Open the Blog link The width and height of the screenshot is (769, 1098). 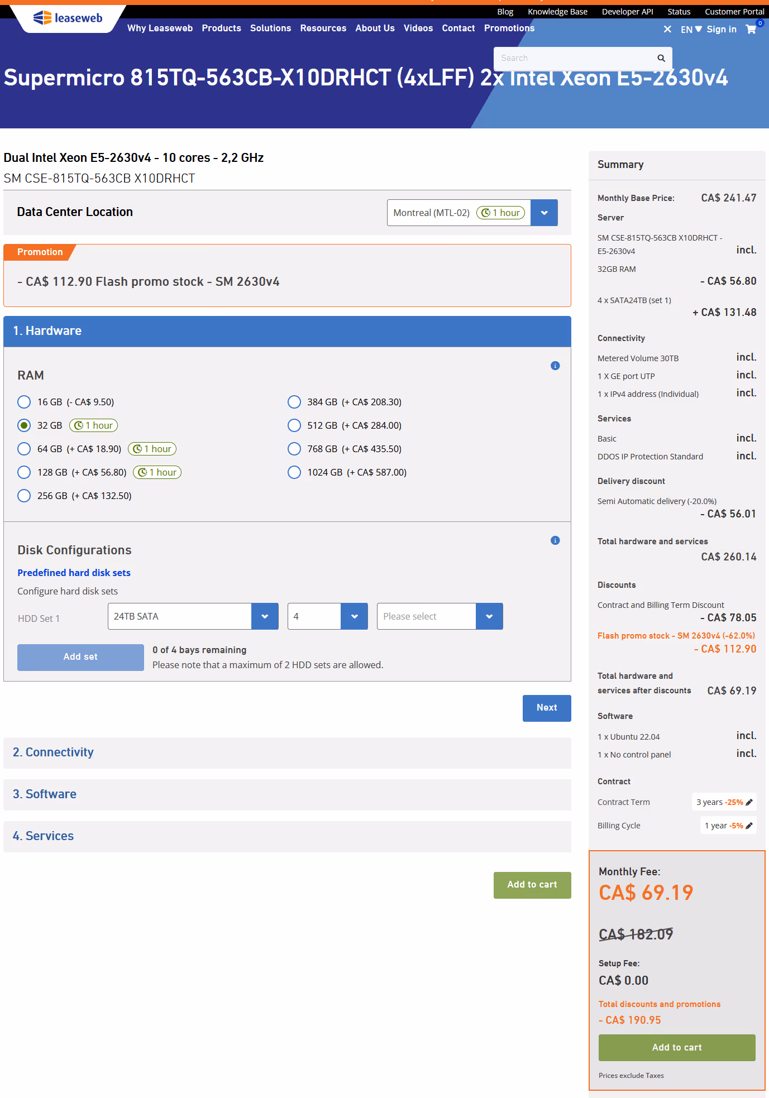tap(505, 12)
